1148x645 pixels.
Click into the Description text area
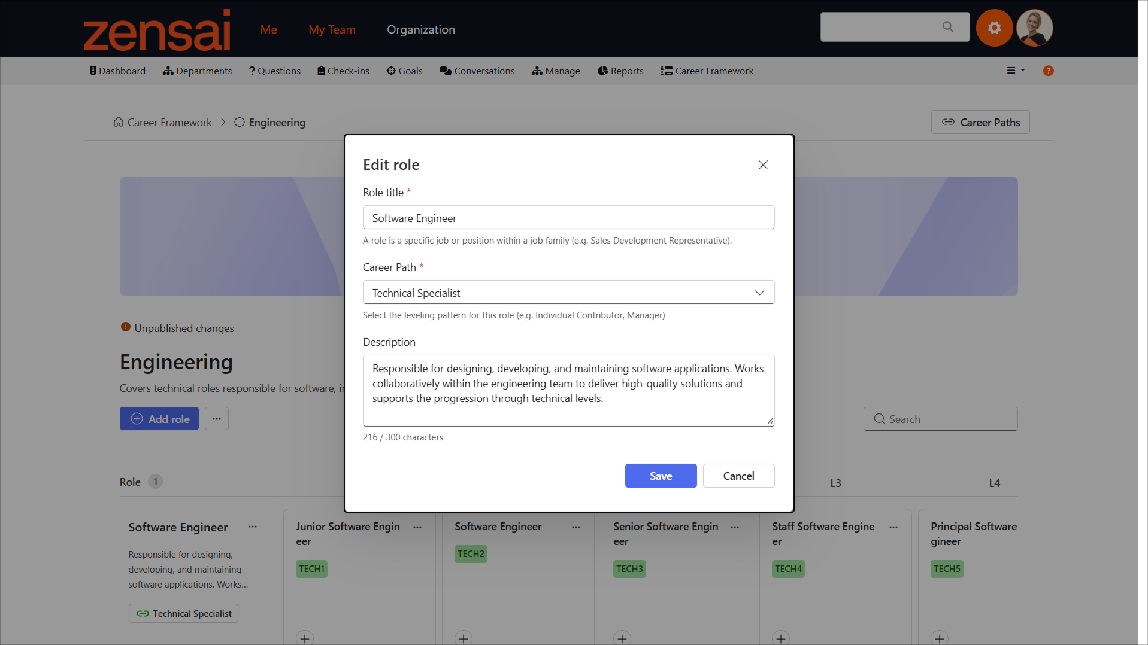[568, 391]
